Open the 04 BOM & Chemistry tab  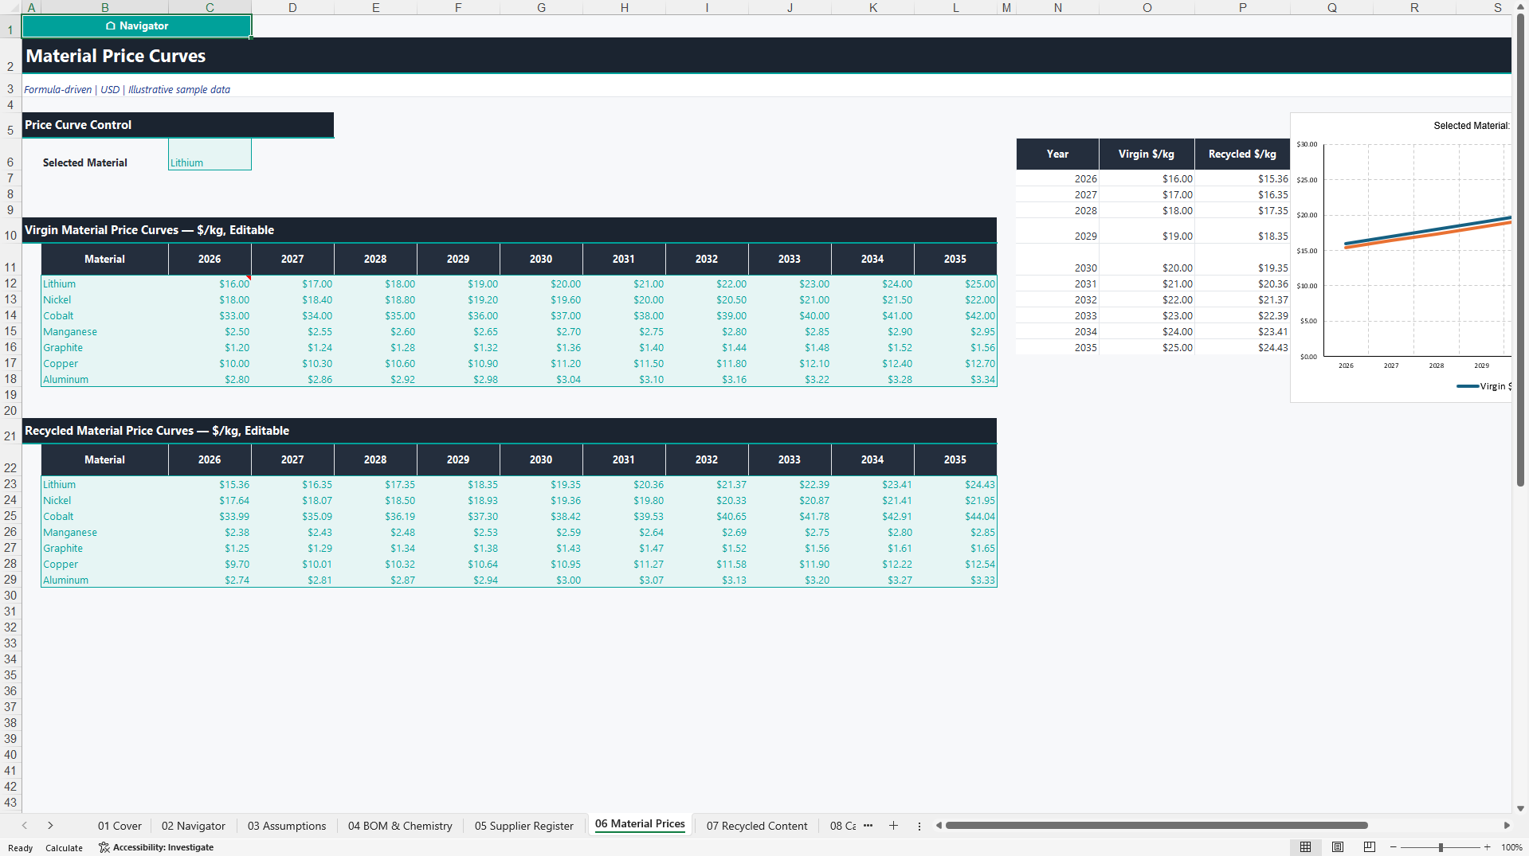click(400, 826)
